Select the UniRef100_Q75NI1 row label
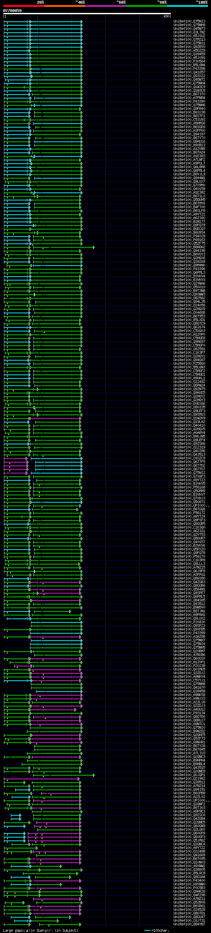Image resolution: width=211 pixels, height=933 pixels. (189, 43)
